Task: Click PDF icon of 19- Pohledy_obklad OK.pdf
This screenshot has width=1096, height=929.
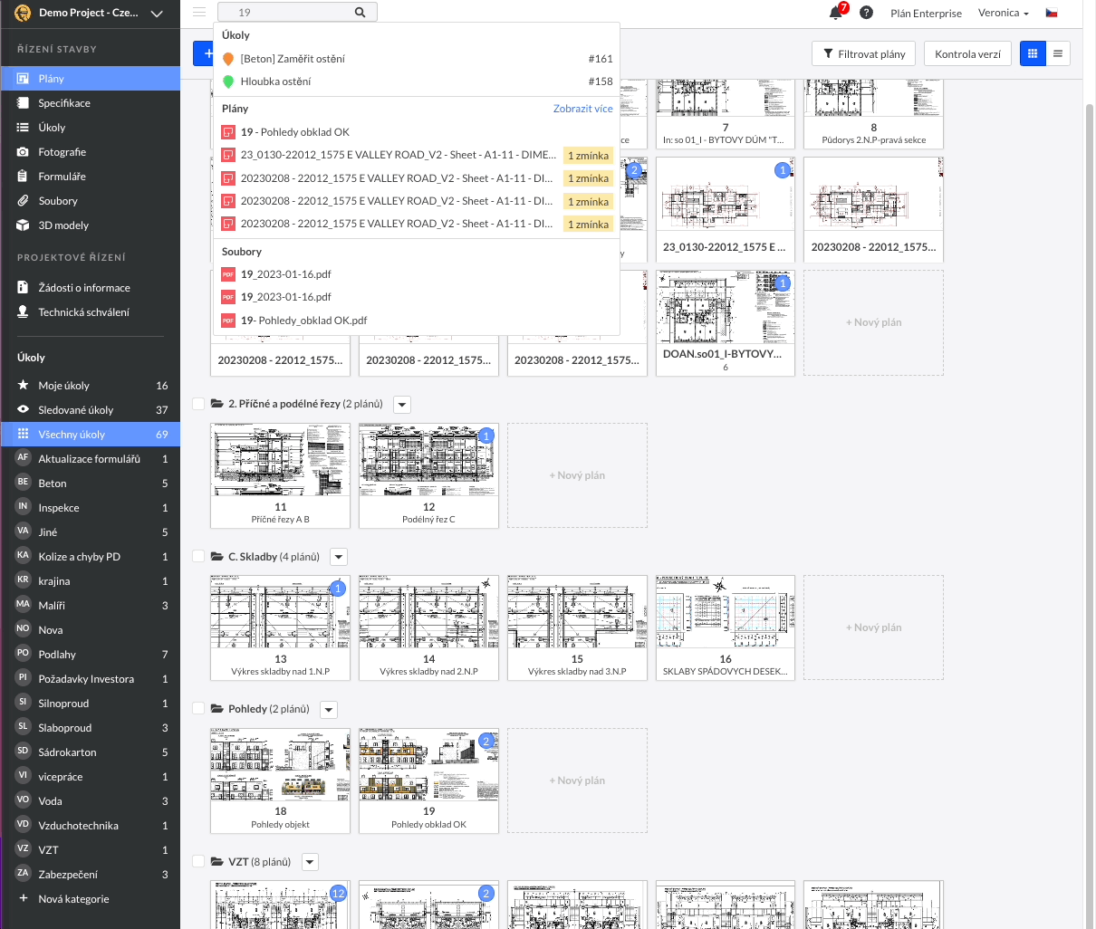Action: pyautogui.click(x=228, y=321)
